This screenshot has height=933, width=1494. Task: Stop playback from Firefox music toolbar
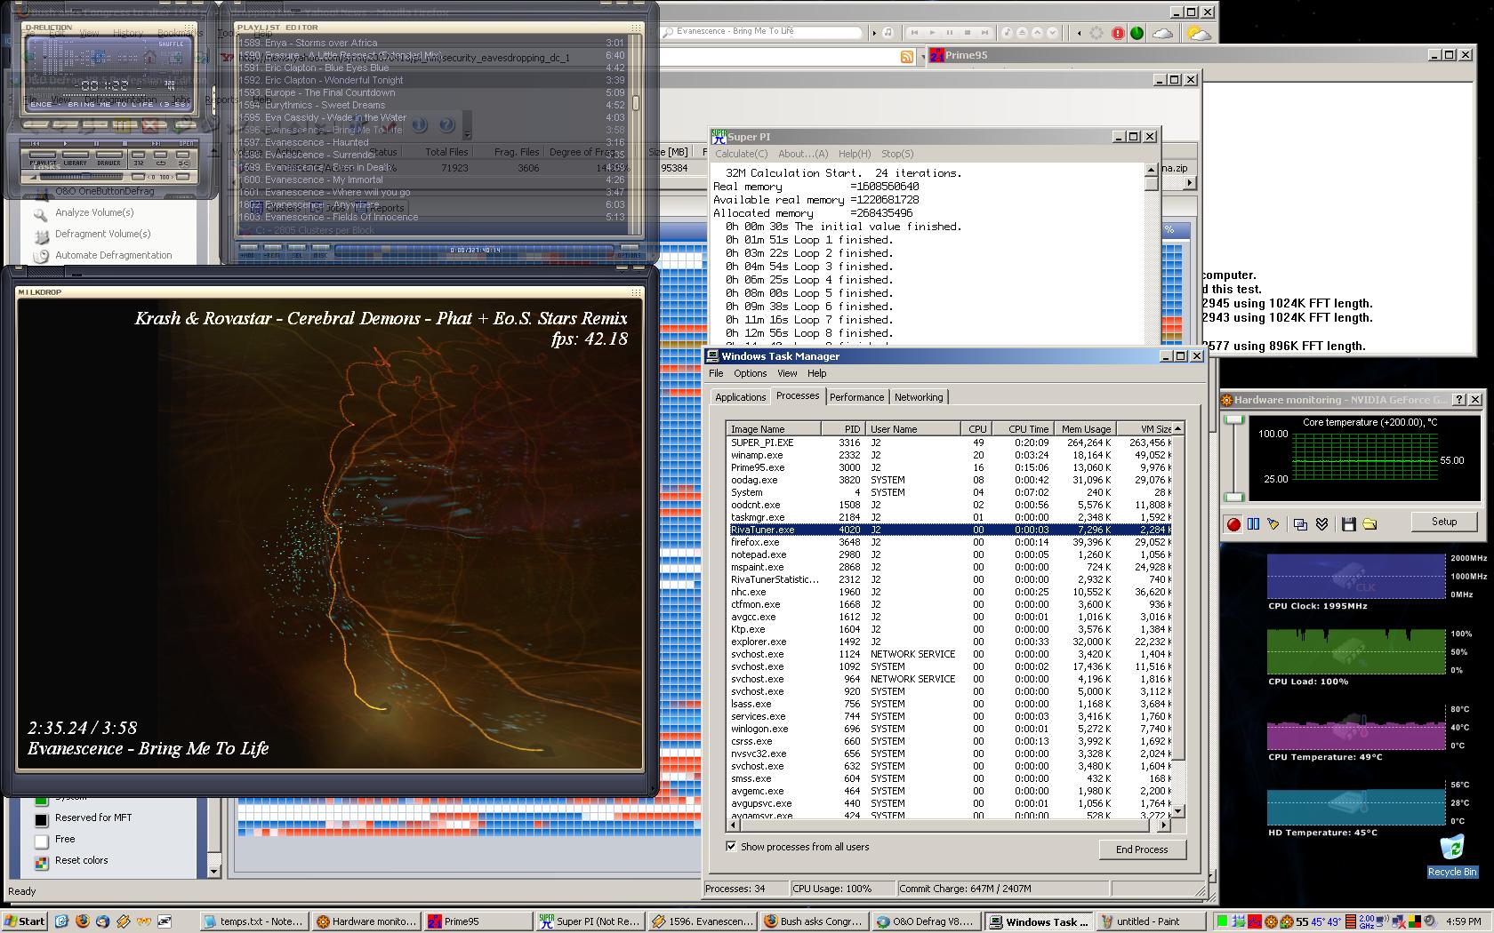coord(968,32)
